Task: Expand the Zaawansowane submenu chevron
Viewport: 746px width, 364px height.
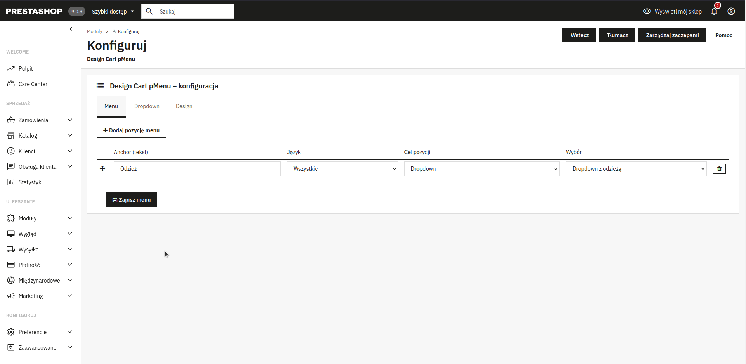Action: click(x=70, y=347)
